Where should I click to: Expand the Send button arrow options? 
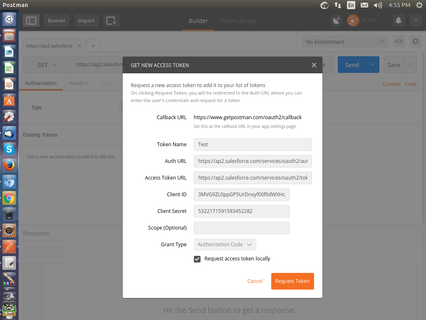pos(373,65)
